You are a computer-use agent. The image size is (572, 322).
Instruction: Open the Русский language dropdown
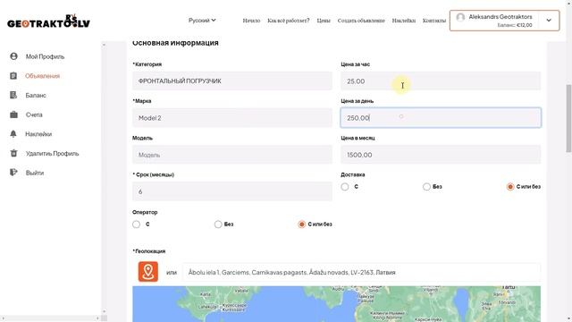[202, 20]
